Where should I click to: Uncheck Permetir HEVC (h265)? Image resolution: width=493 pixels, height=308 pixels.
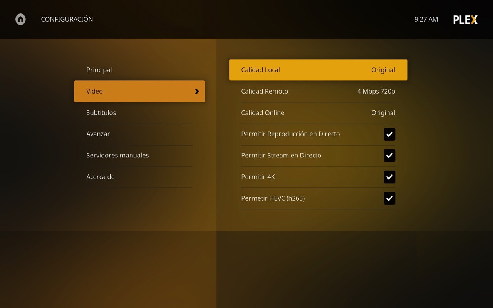(389, 198)
